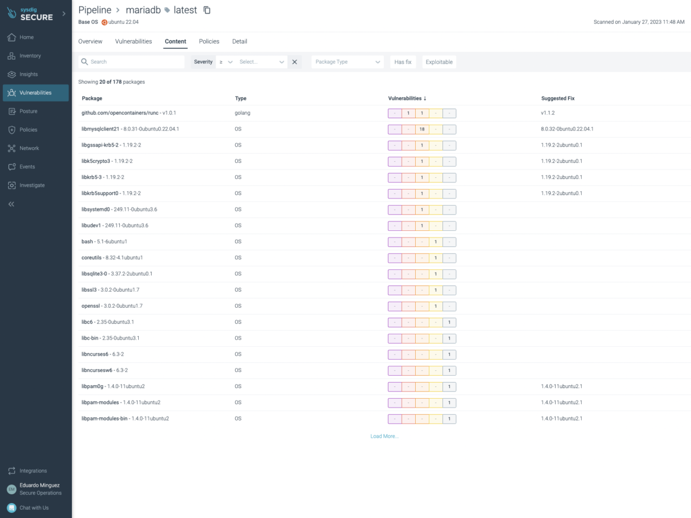Open the Inventory sidebar icon

[12, 56]
